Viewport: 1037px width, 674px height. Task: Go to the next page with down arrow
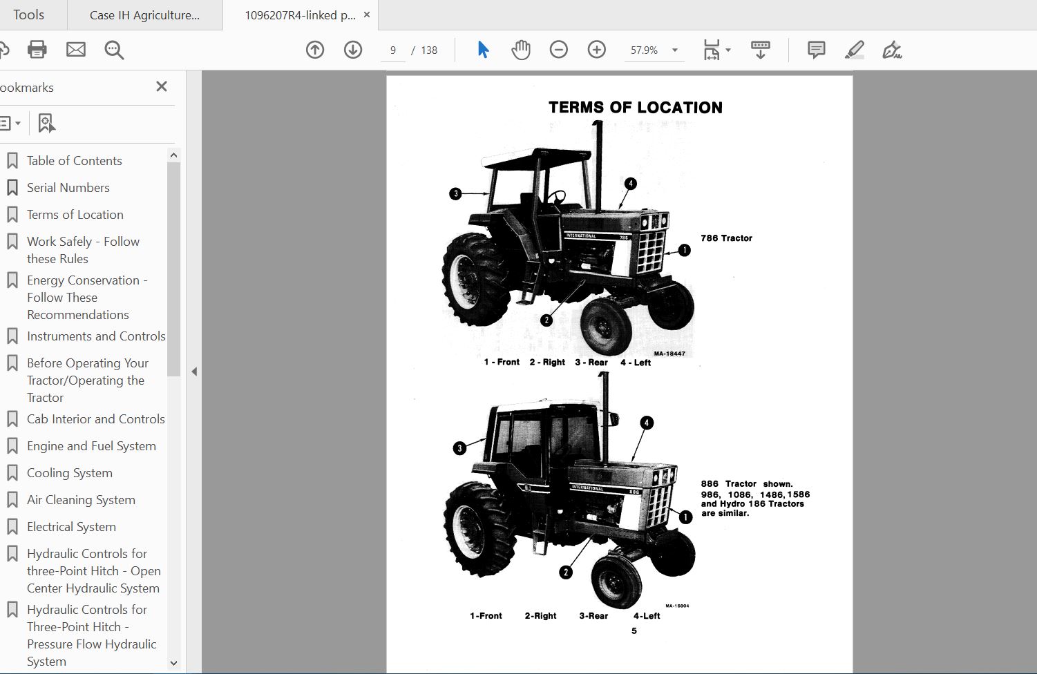[x=353, y=50]
